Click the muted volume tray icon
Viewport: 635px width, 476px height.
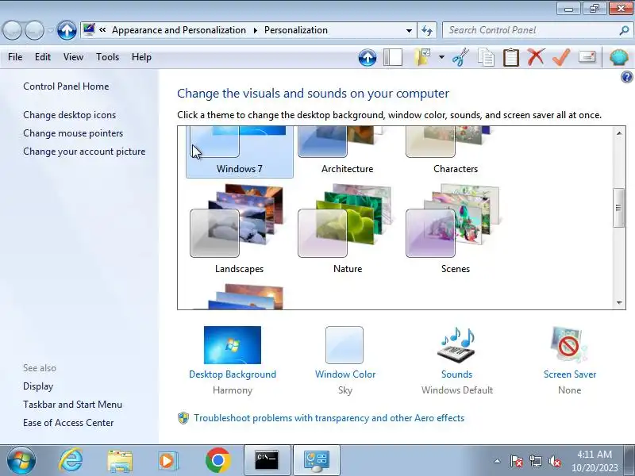554,461
